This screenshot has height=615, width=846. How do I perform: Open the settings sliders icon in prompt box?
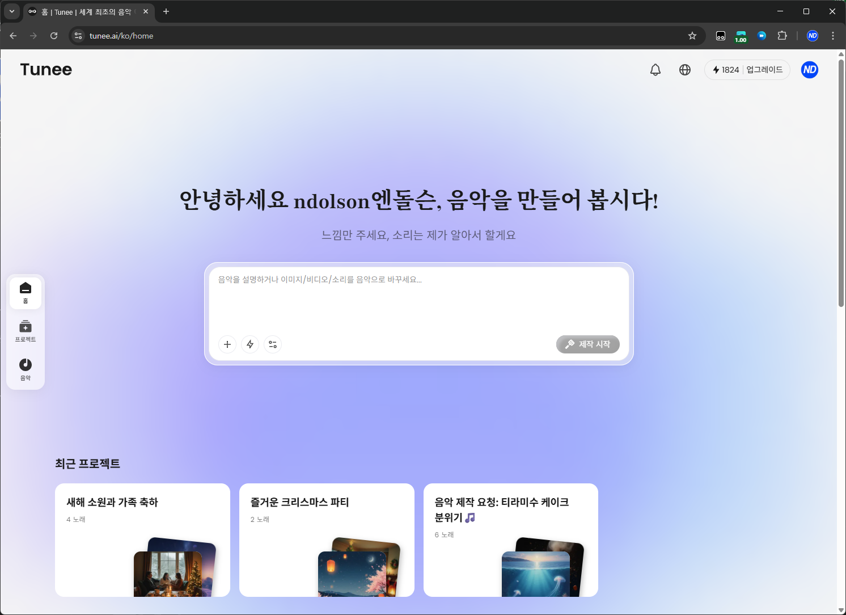click(273, 344)
